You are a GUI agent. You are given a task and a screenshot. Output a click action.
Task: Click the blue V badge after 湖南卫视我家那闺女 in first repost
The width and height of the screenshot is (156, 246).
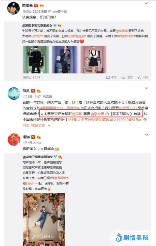pyautogui.click(x=55, y=25)
